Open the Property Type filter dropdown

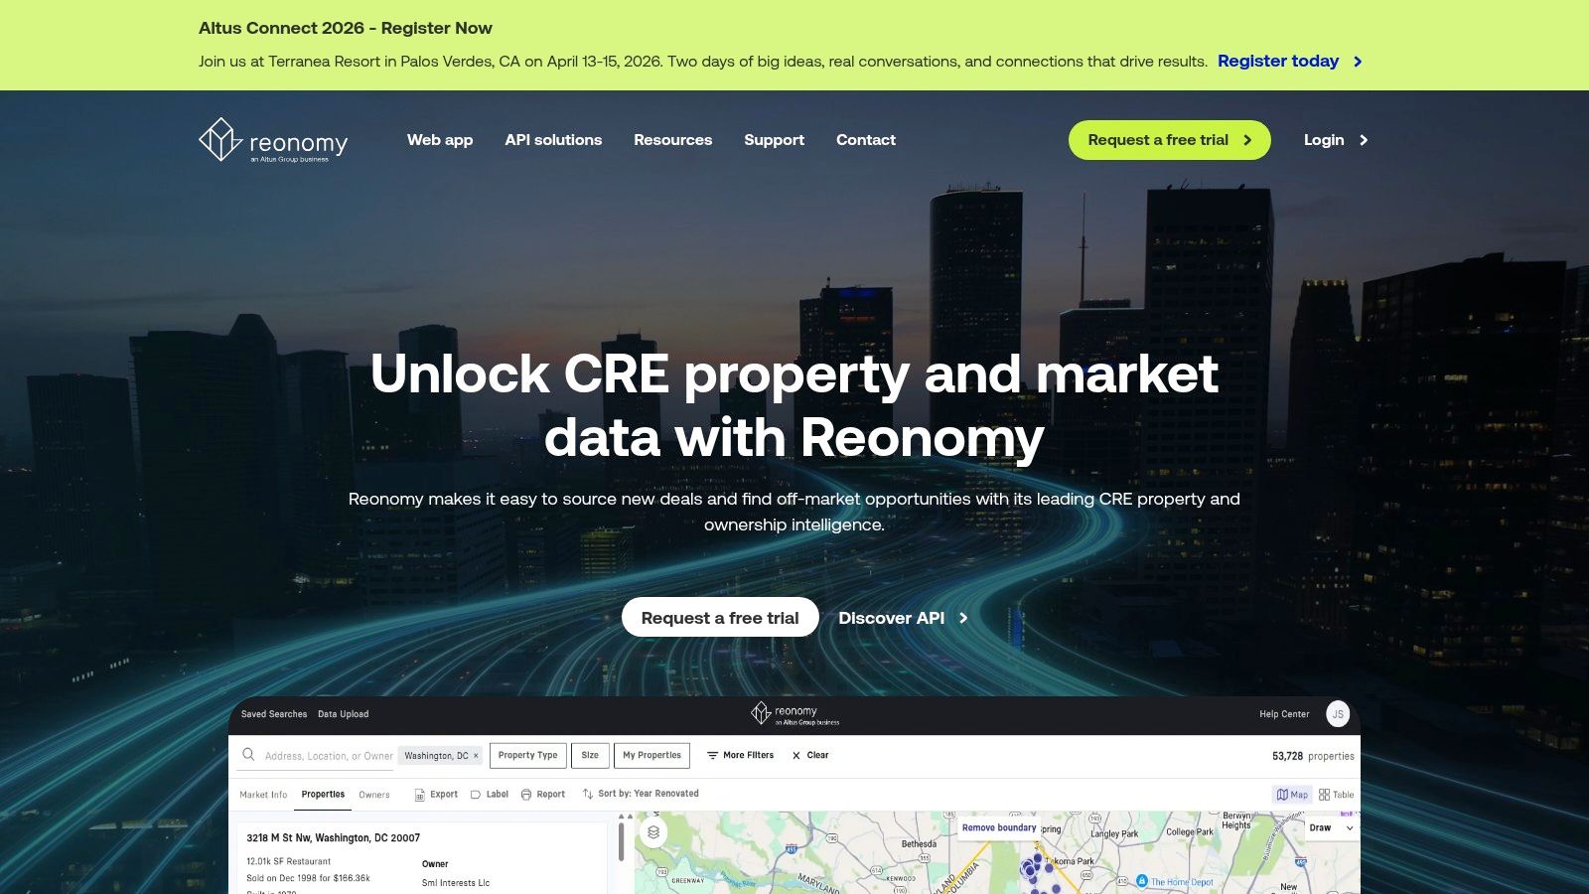[x=528, y=755]
